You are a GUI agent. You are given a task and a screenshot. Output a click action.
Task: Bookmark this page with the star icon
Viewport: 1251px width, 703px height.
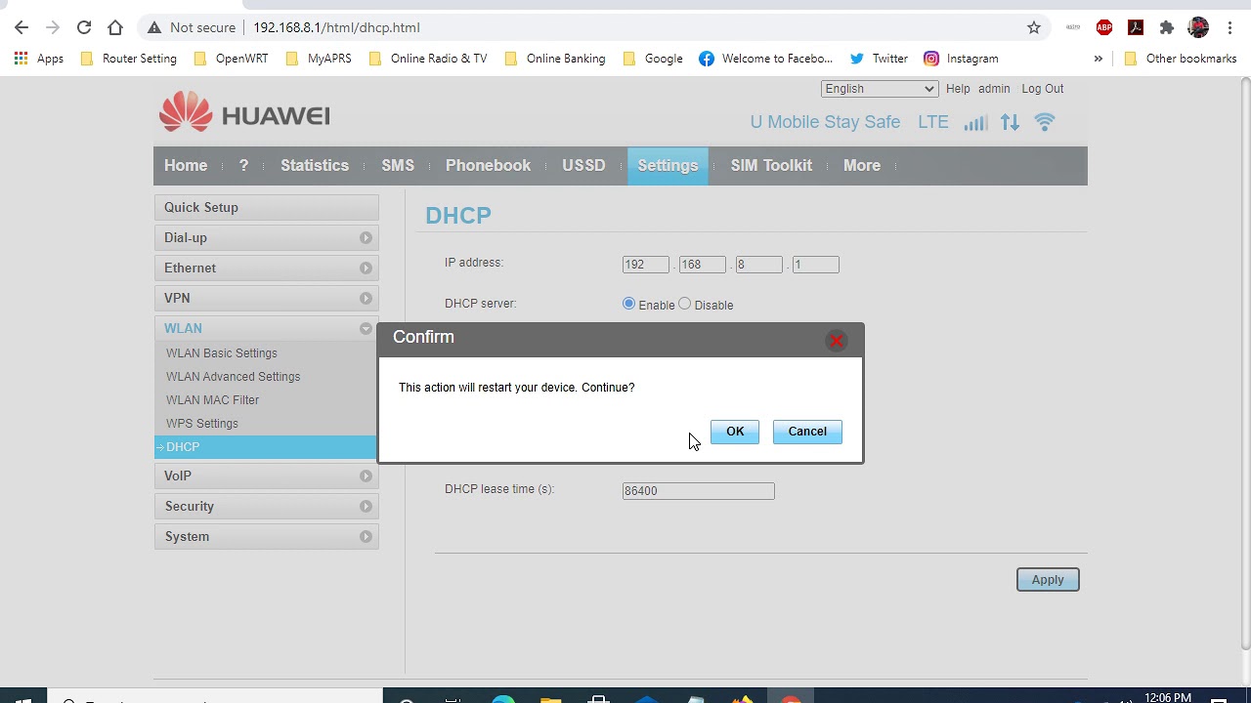click(x=1034, y=27)
